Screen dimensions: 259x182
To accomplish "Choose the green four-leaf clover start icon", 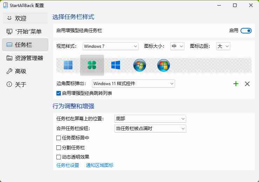I will pos(92,65).
